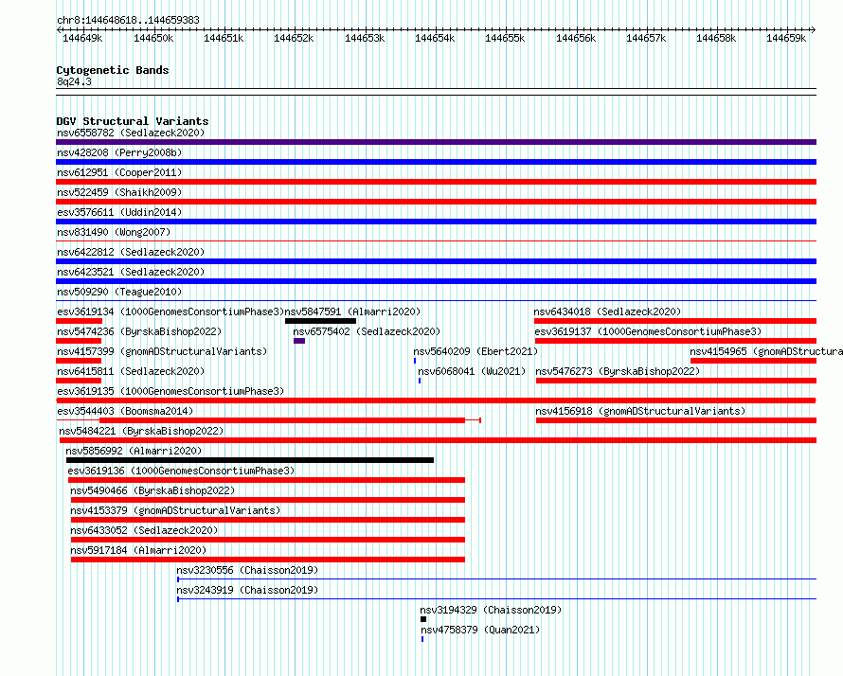Select nsv4153379 (gnomADStructuralVariants) label
The width and height of the screenshot is (843, 676).
(x=175, y=510)
